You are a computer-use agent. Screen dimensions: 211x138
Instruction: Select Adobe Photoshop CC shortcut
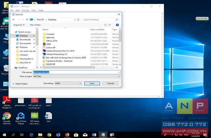pos(57,54)
